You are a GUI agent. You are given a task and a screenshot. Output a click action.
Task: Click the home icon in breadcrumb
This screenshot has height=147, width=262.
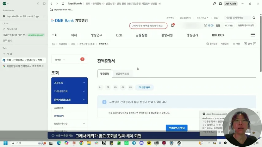(x=53, y=44)
